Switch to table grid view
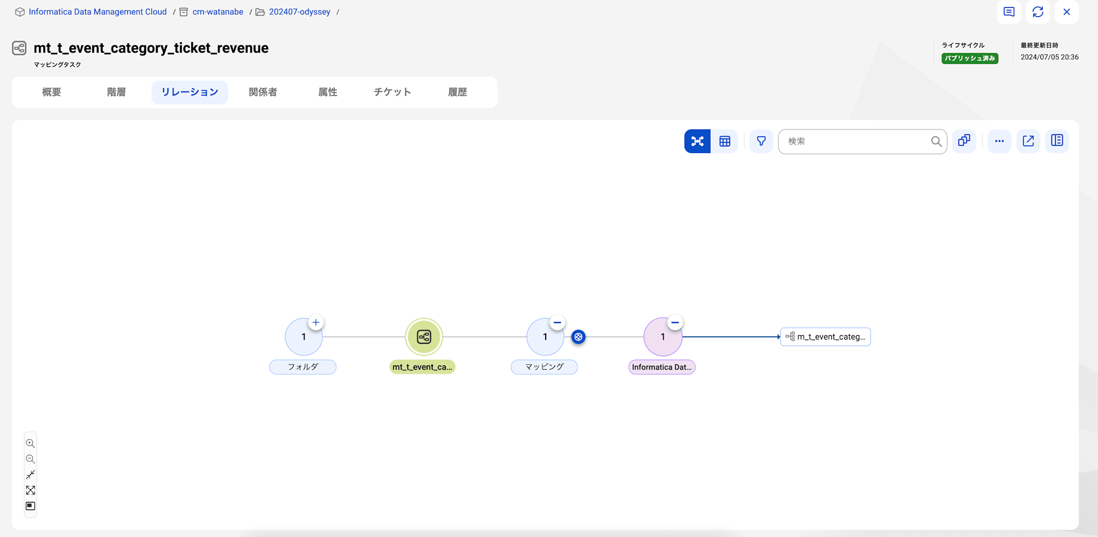 tap(725, 142)
